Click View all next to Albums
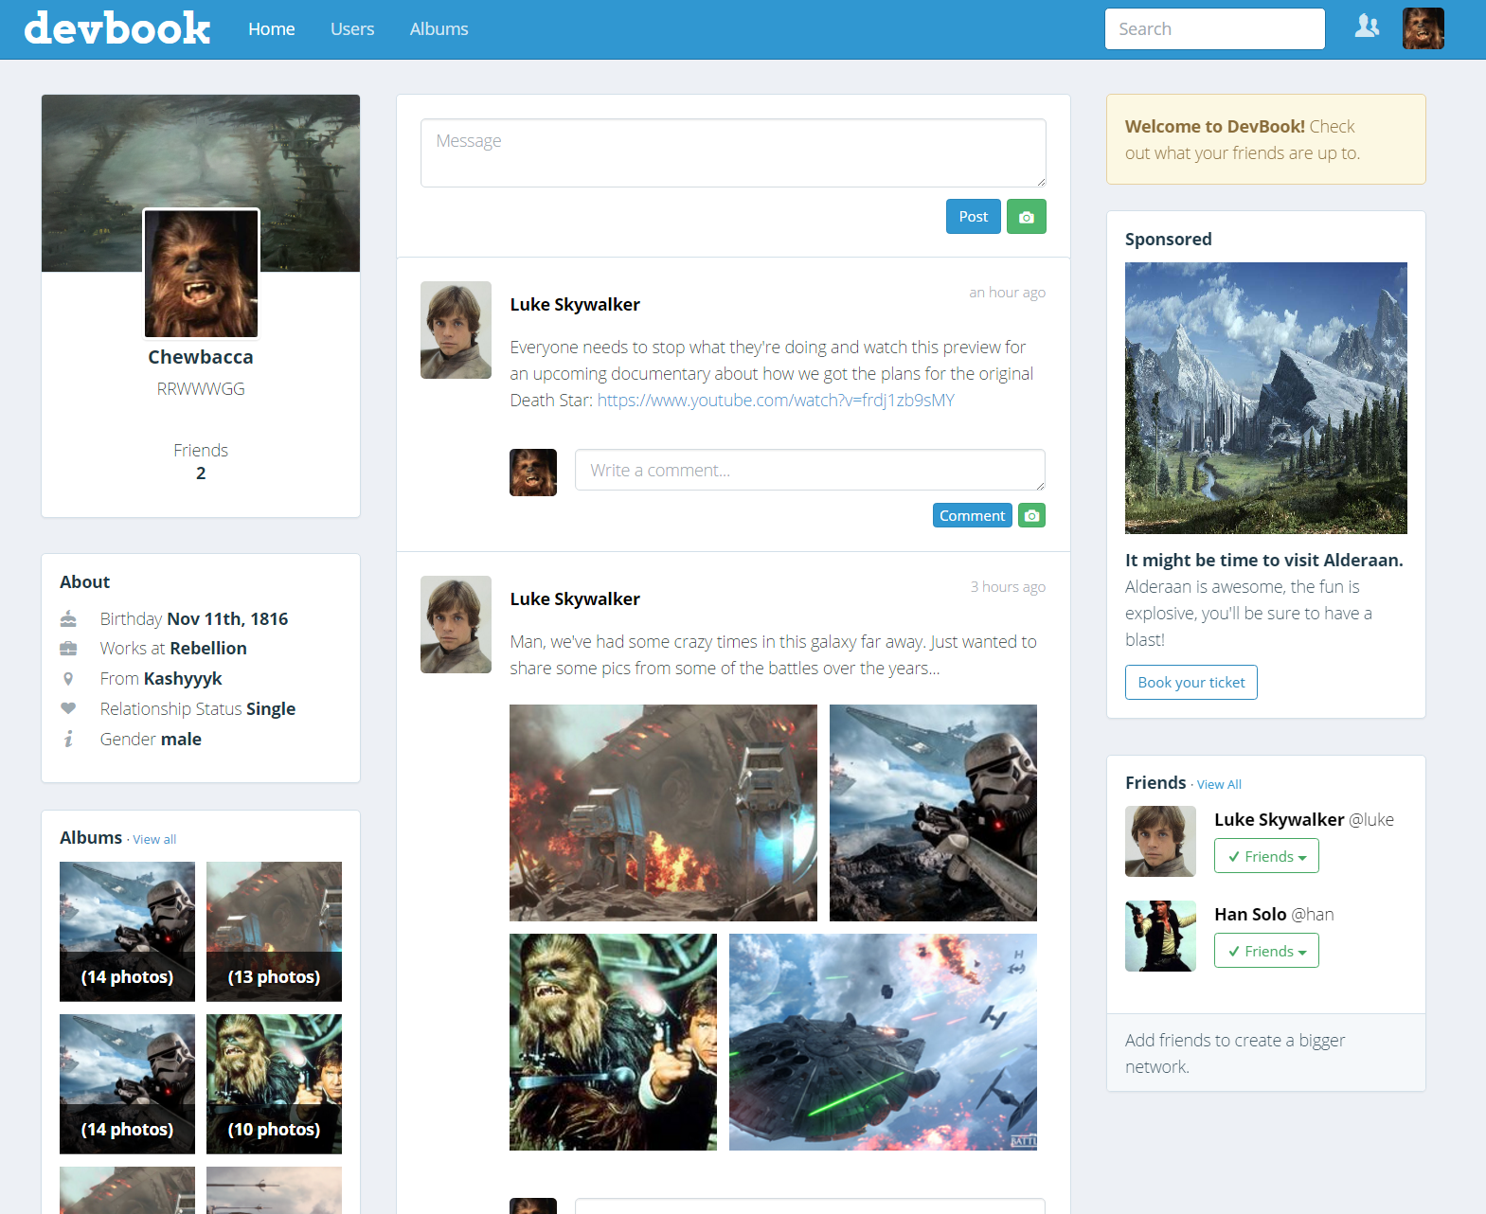 click(154, 840)
